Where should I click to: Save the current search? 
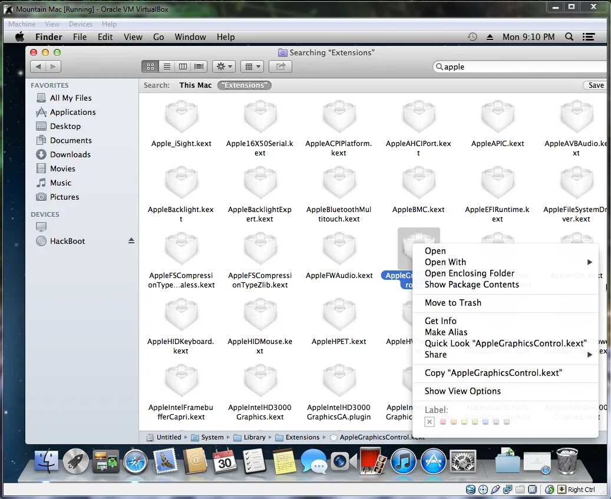[x=596, y=85]
